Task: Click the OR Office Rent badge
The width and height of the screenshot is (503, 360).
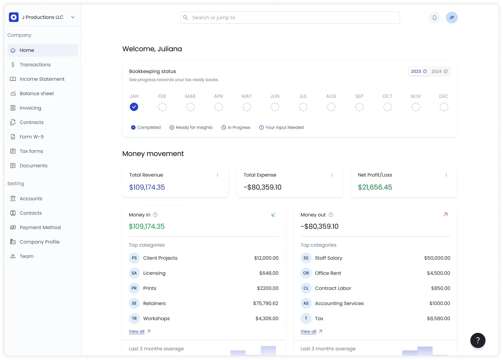Action: [306, 273]
